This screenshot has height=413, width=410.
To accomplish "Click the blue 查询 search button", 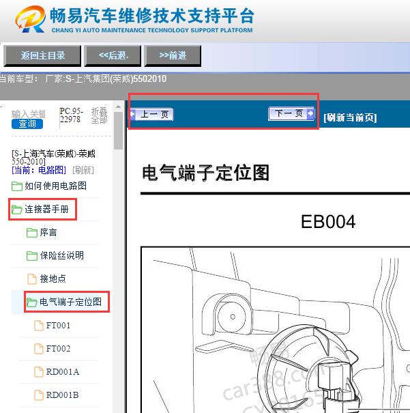I will click(x=27, y=124).
